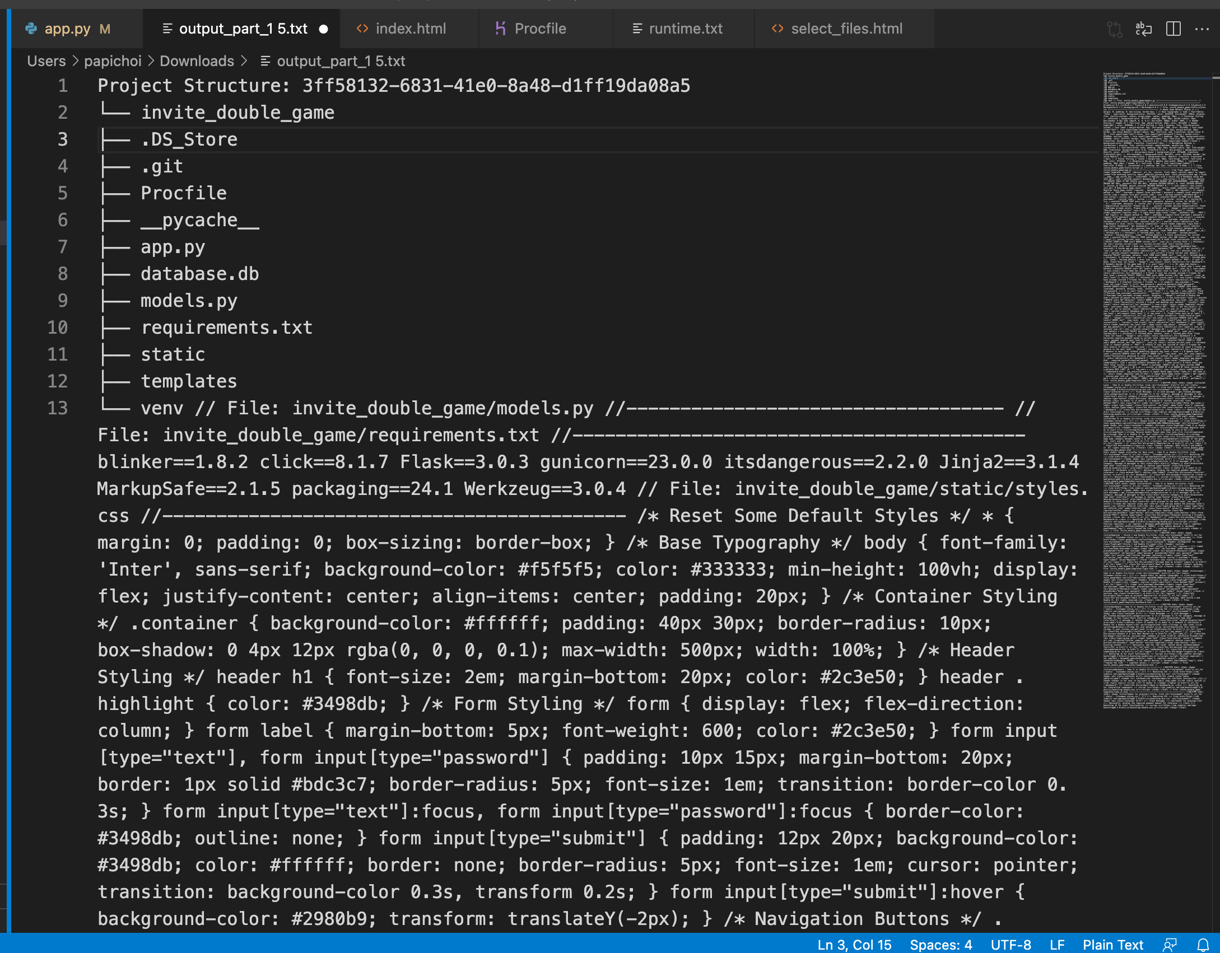
Task: Click the Open Changes compare icon
Action: [x=1114, y=29]
